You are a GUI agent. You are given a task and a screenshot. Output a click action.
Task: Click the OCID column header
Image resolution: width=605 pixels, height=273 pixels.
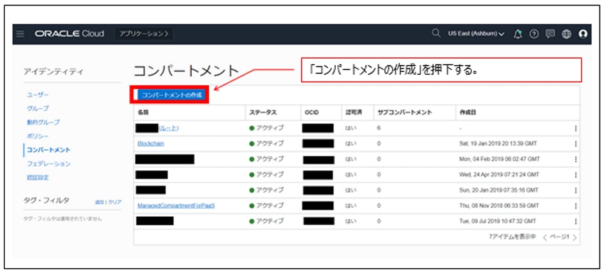312,113
